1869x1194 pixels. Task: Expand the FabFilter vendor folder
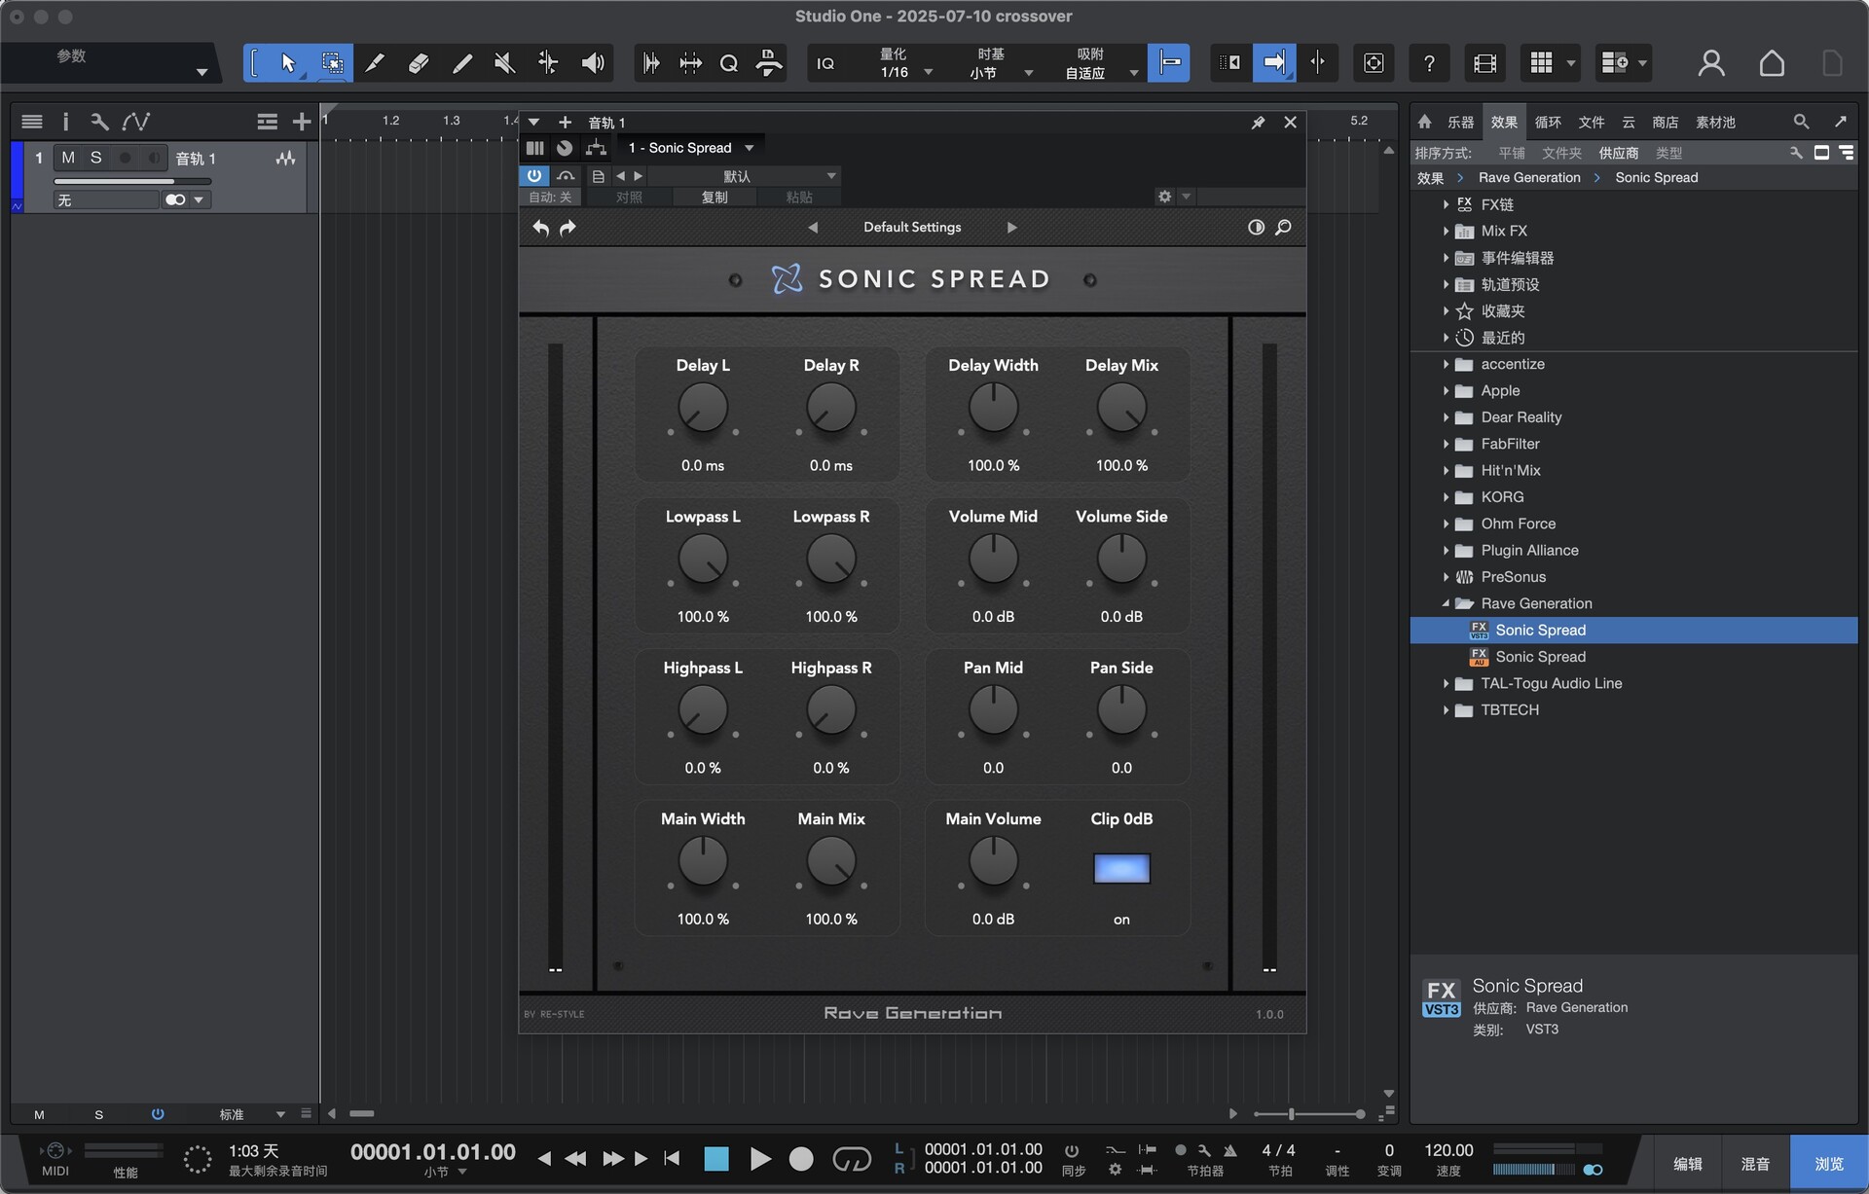click(x=1447, y=444)
